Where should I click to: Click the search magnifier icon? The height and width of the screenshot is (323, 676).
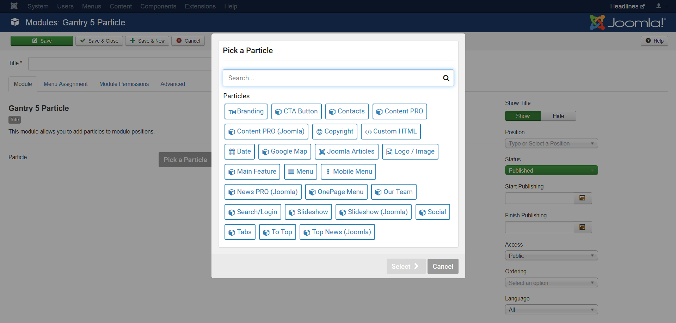click(446, 78)
